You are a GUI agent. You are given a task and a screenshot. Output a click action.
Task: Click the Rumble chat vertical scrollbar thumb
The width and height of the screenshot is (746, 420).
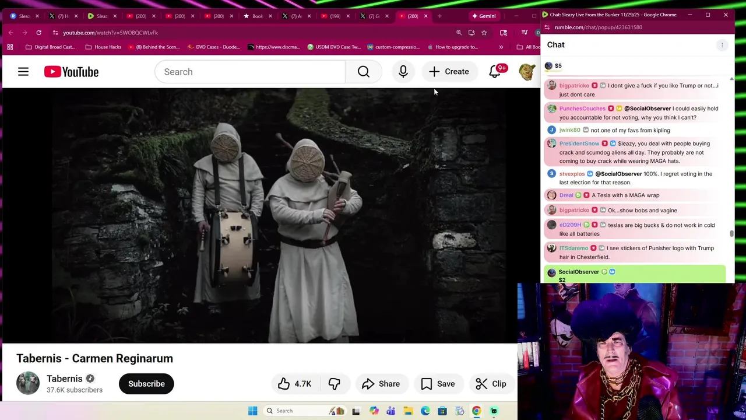point(731,233)
